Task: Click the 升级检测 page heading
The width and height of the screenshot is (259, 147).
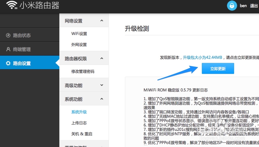Action: [x=137, y=29]
